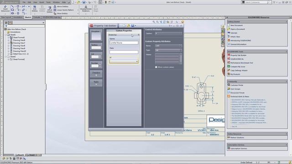Screen dimensions: 292x164
Task: Click the Name text field with Loretta
Action: click(x=124, y=43)
